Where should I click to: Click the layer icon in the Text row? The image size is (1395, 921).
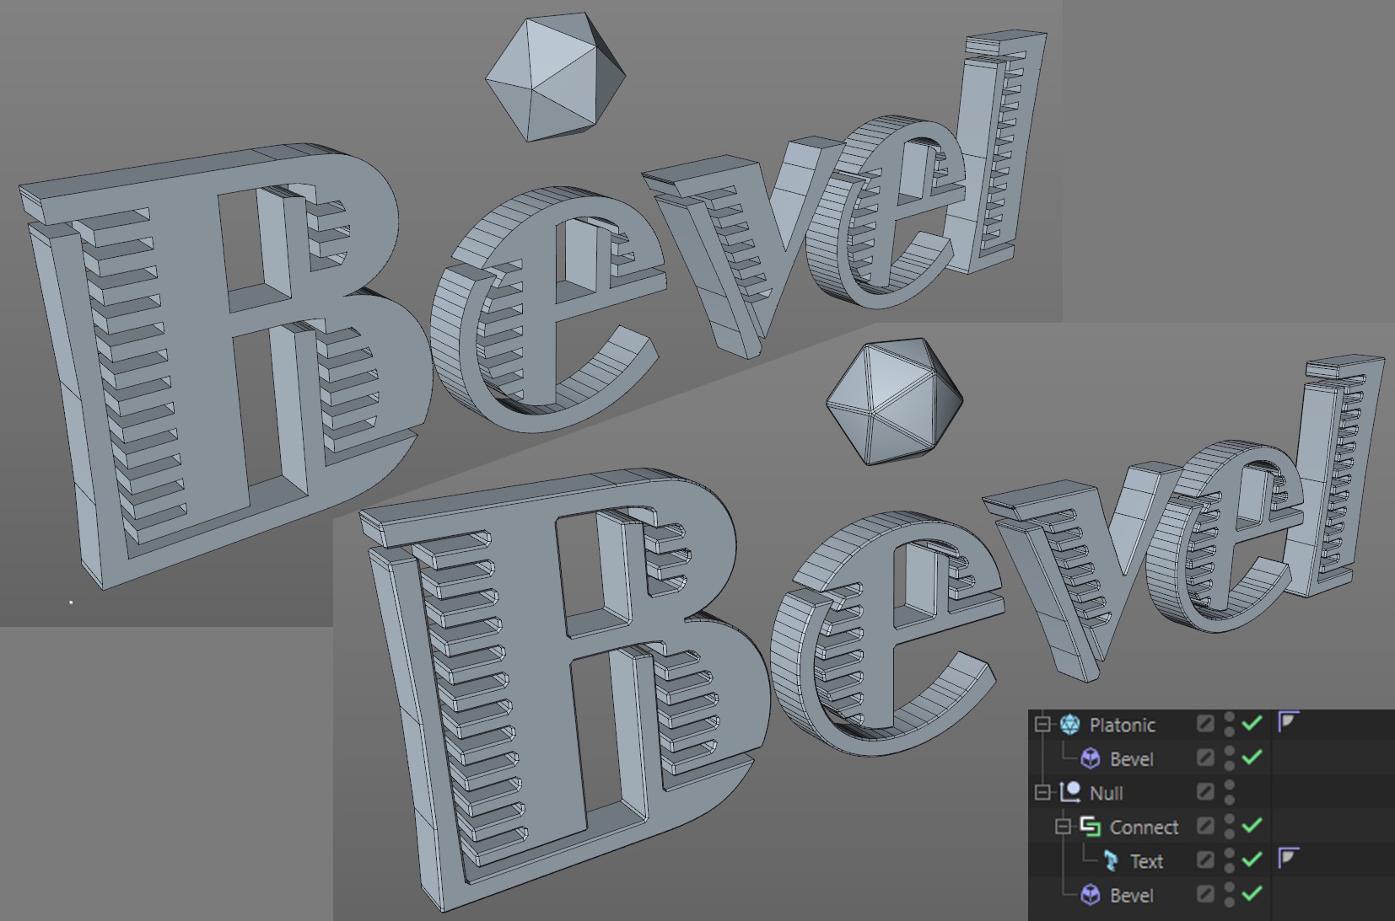[x=1205, y=859]
